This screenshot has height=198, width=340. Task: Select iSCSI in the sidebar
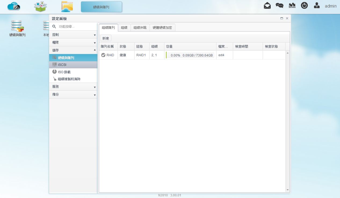coord(73,65)
